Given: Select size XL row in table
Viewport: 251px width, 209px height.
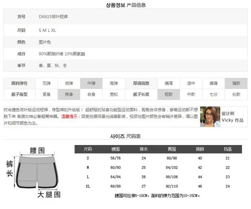Looking at the screenshot, I should point(158,186).
